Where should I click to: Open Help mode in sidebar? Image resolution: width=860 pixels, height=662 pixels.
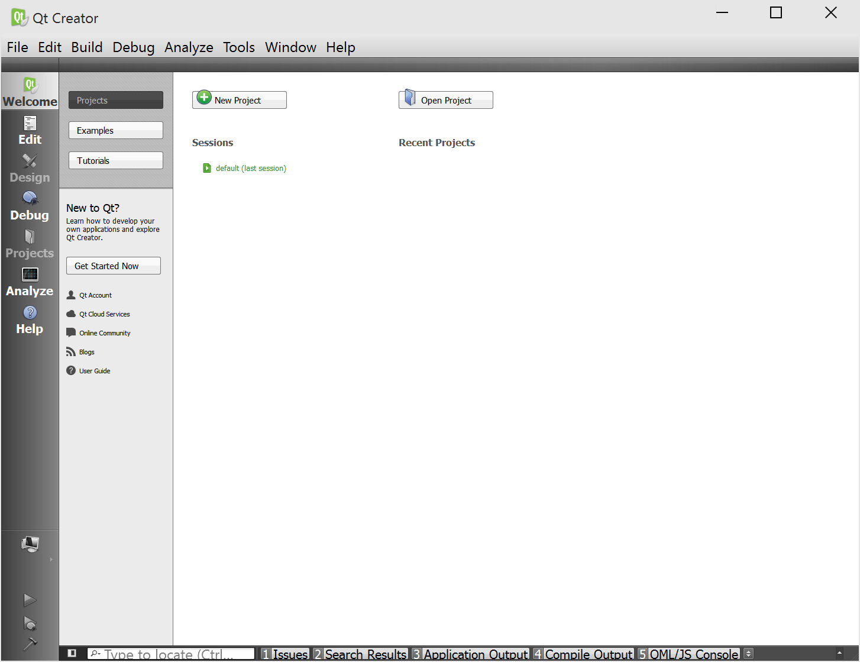coord(30,319)
